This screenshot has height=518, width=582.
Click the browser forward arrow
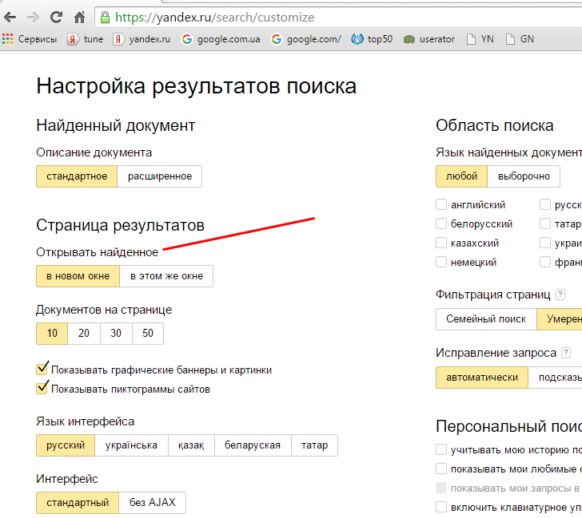click(x=33, y=17)
